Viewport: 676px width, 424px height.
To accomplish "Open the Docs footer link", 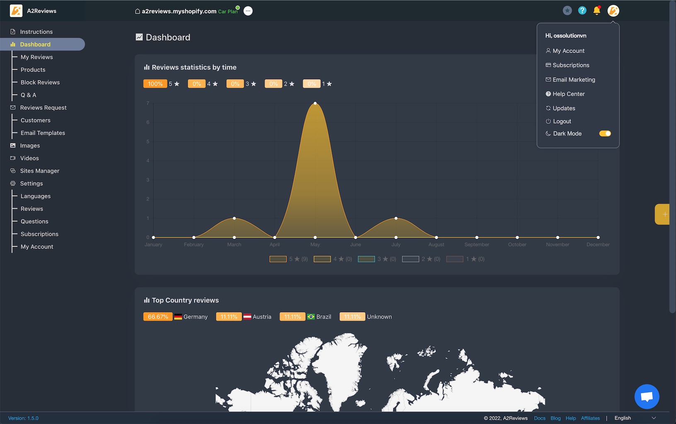I will 540,418.
